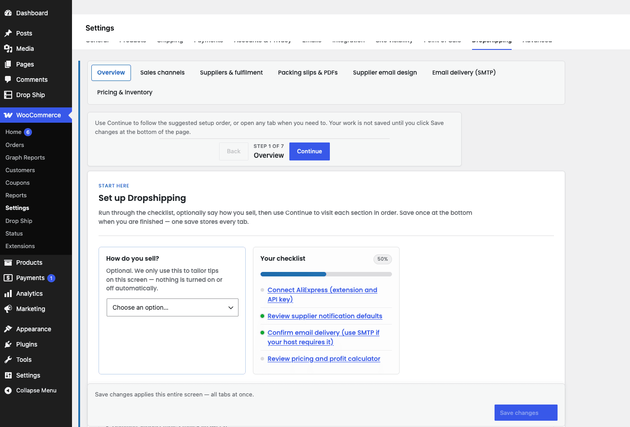Click the disabled Back button
Viewport: 630px width, 427px height.
[234, 151]
